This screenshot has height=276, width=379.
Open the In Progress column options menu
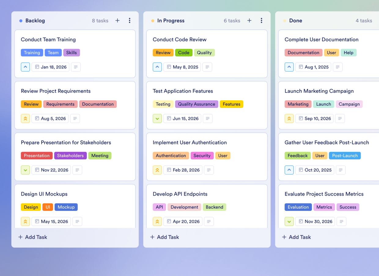click(x=262, y=20)
